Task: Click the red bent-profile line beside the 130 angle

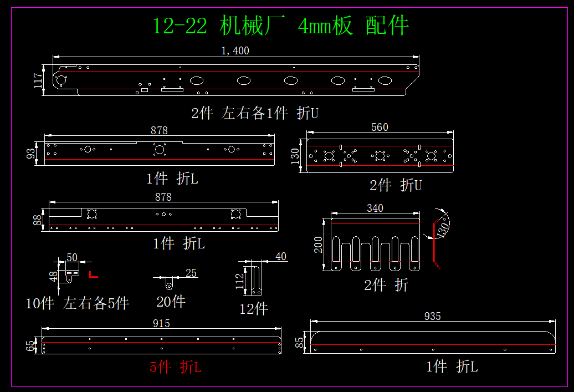Action: click(x=431, y=245)
